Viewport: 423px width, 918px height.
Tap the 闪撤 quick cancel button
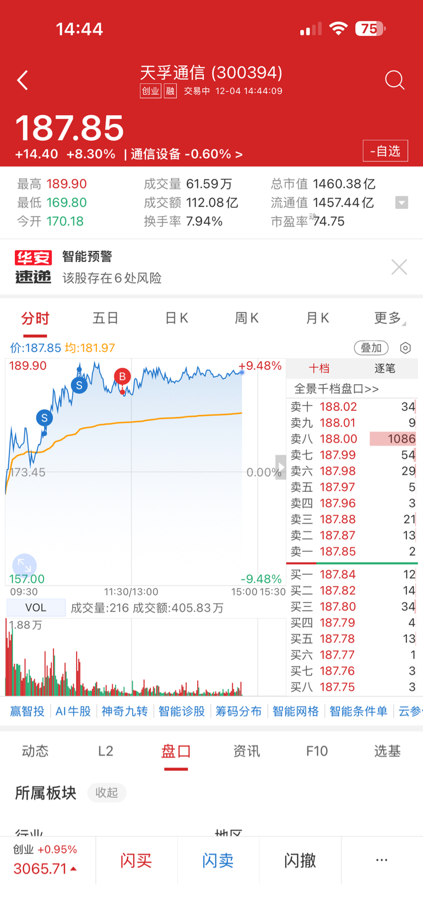click(x=300, y=861)
